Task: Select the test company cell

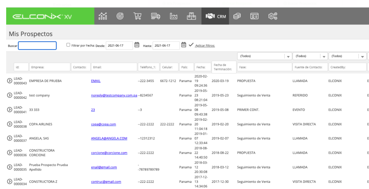Action: 39,95
